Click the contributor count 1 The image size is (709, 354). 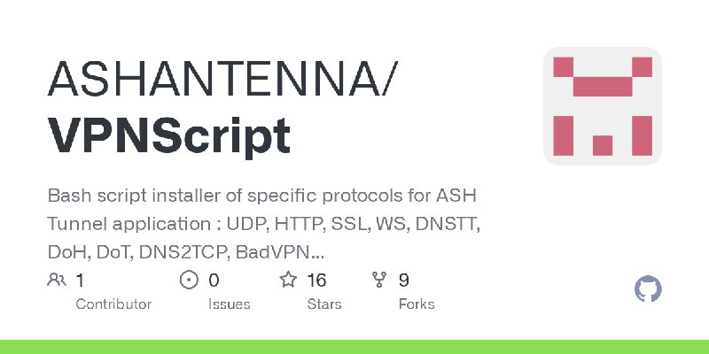[80, 281]
